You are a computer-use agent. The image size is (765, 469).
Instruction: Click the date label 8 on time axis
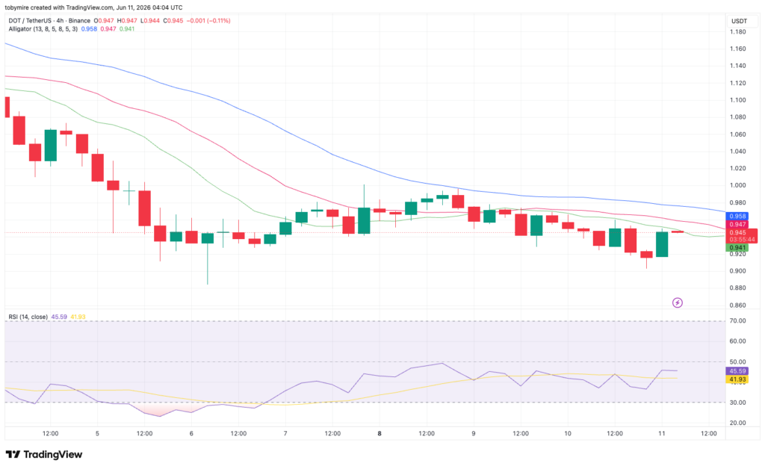[380, 433]
